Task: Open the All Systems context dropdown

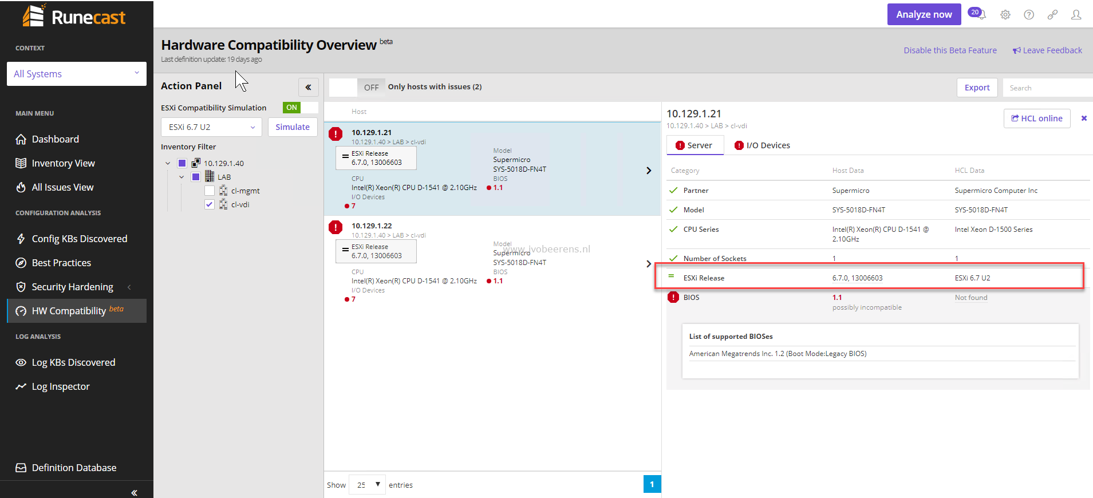Action: 77,74
